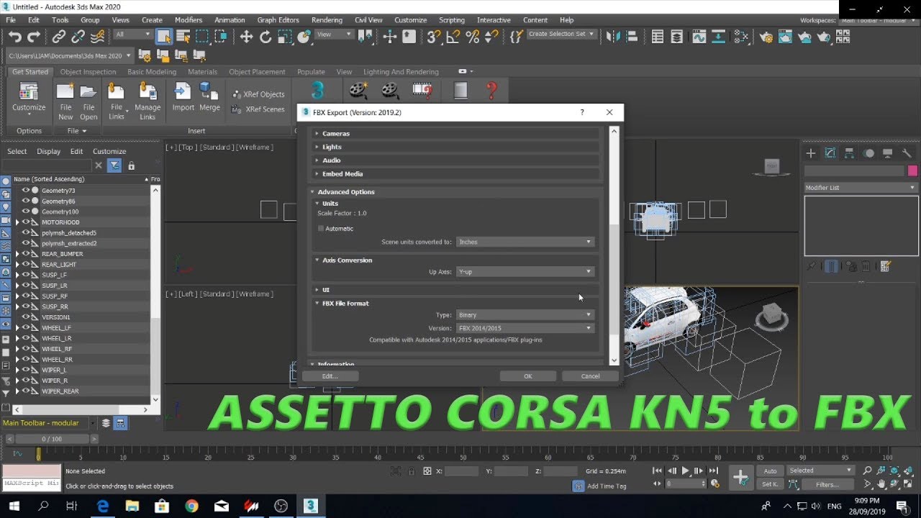This screenshot has width=921, height=518.
Task: Activate the Select and Link tool
Action: coord(59,37)
